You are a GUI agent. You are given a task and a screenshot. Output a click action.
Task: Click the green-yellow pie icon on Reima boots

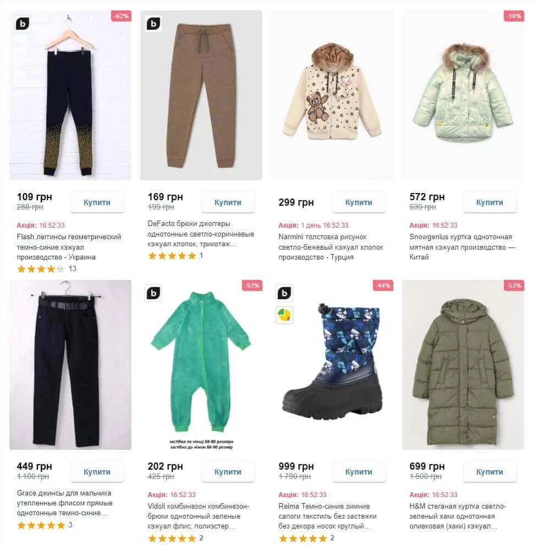pyautogui.click(x=284, y=315)
